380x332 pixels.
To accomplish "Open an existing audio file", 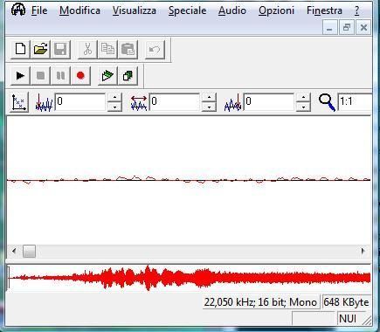I will click(x=40, y=49).
